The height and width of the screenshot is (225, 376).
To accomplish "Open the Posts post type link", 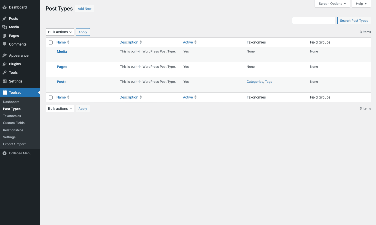I will 61,82.
